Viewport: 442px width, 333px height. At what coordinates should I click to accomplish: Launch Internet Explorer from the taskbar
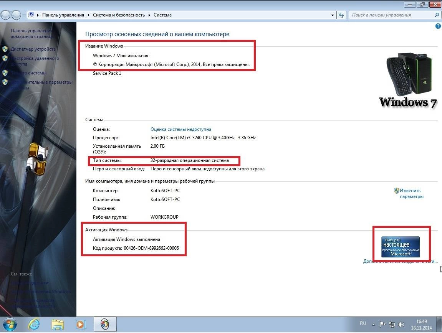[34, 325]
